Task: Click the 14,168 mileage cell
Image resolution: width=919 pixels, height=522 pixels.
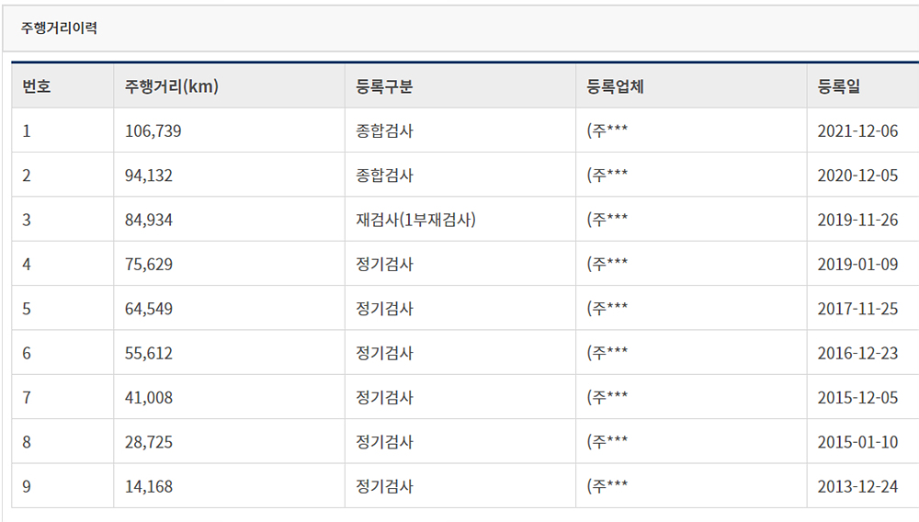Action: click(149, 487)
